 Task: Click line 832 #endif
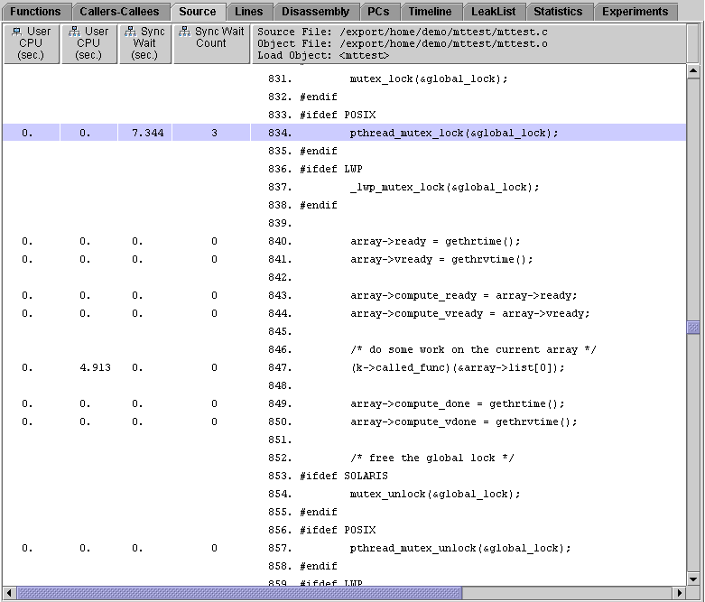point(319,97)
